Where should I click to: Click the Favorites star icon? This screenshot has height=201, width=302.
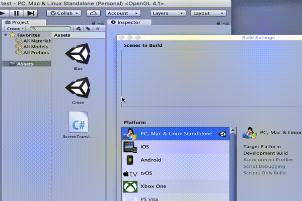pos(13,35)
